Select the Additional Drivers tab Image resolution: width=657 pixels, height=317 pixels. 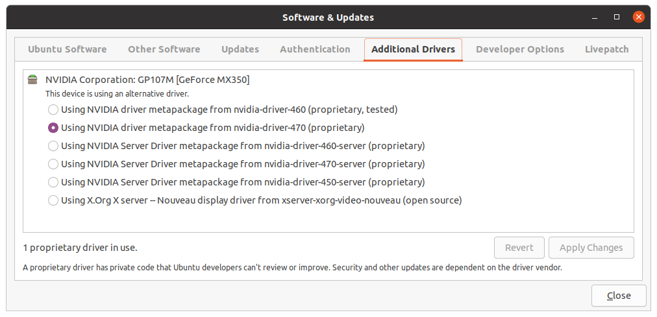click(413, 49)
